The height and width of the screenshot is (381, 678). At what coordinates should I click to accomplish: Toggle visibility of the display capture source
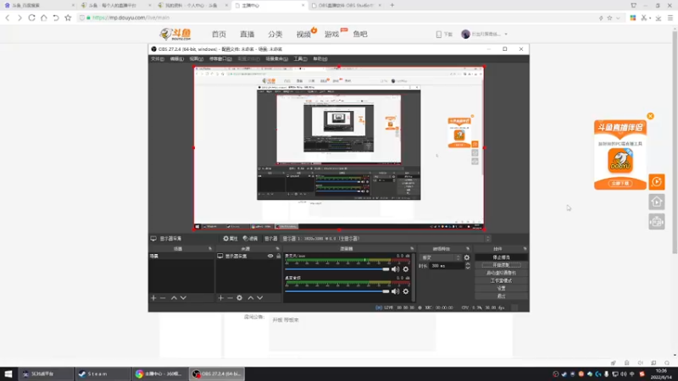coord(270,257)
